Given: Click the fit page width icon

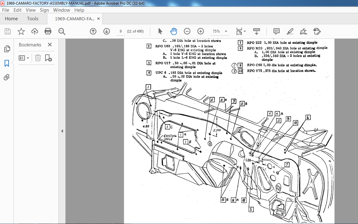Looking at the screenshot, I should pos(239,31).
